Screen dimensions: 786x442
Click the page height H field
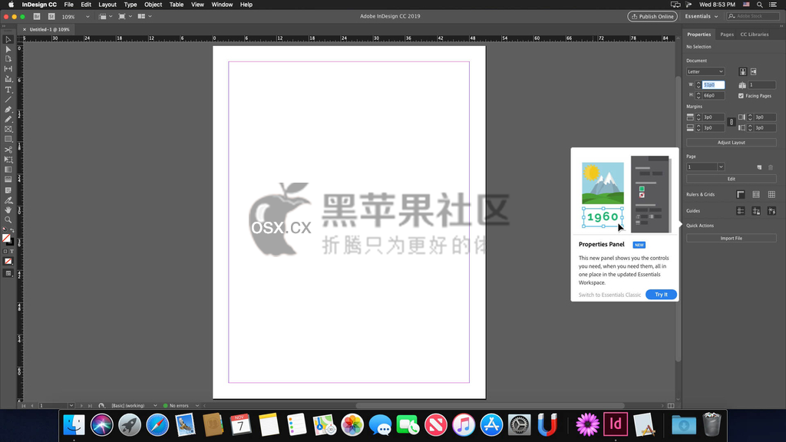713,96
